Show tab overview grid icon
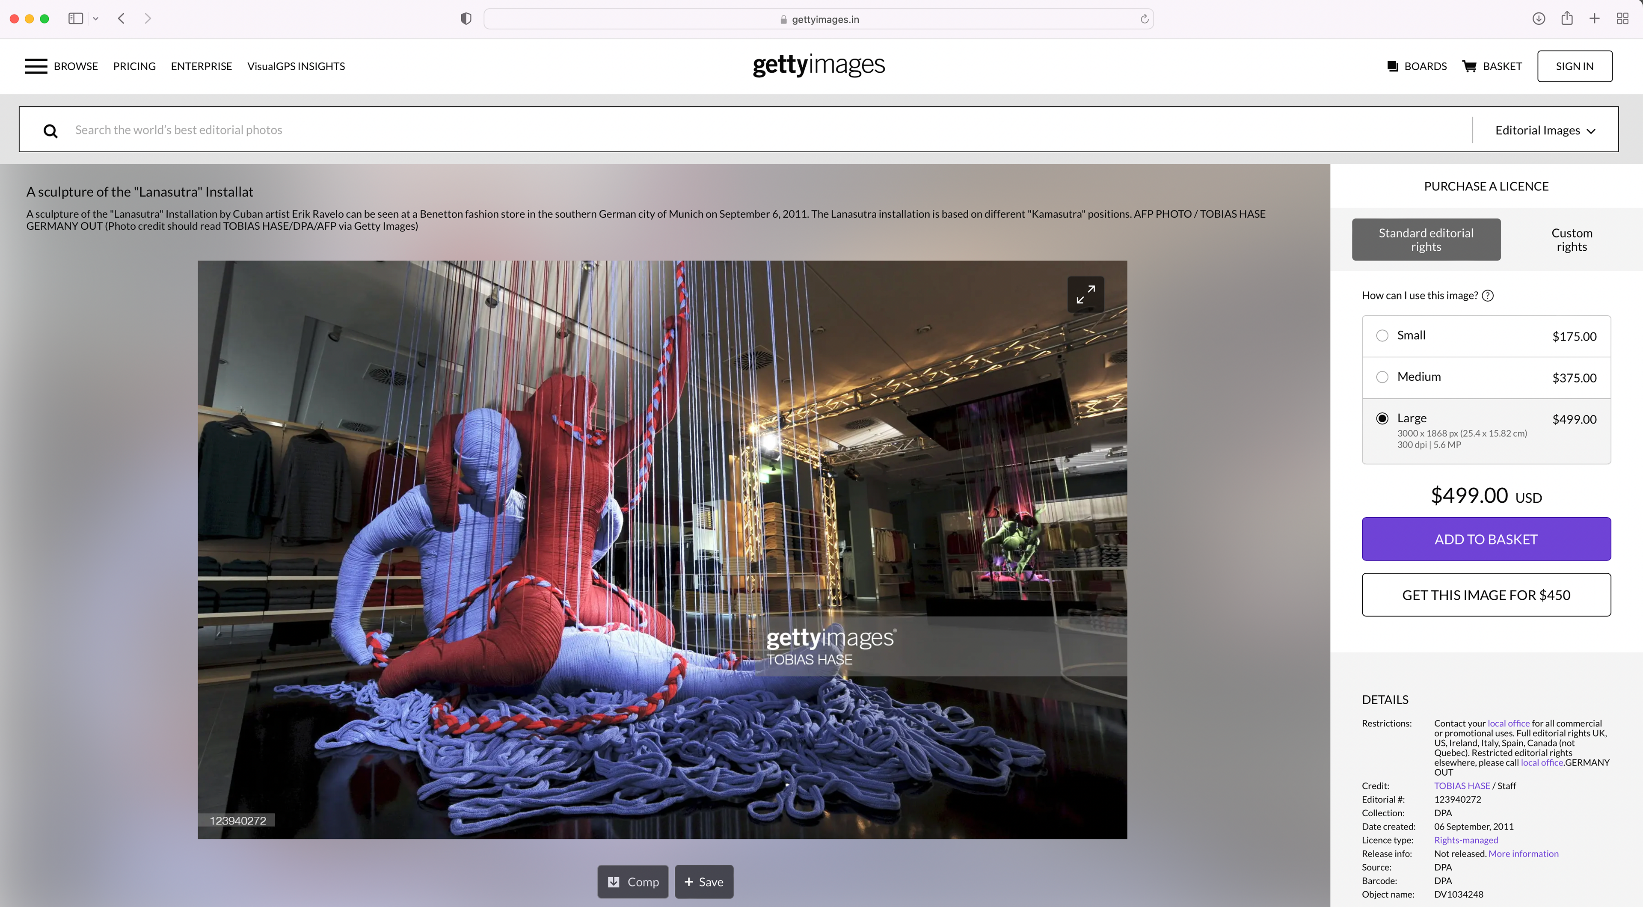The height and width of the screenshot is (907, 1643). pos(1622,18)
